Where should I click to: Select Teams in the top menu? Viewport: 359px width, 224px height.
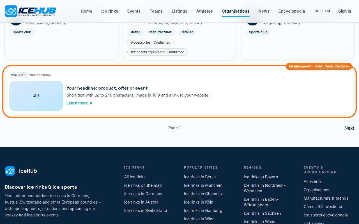[156, 11]
